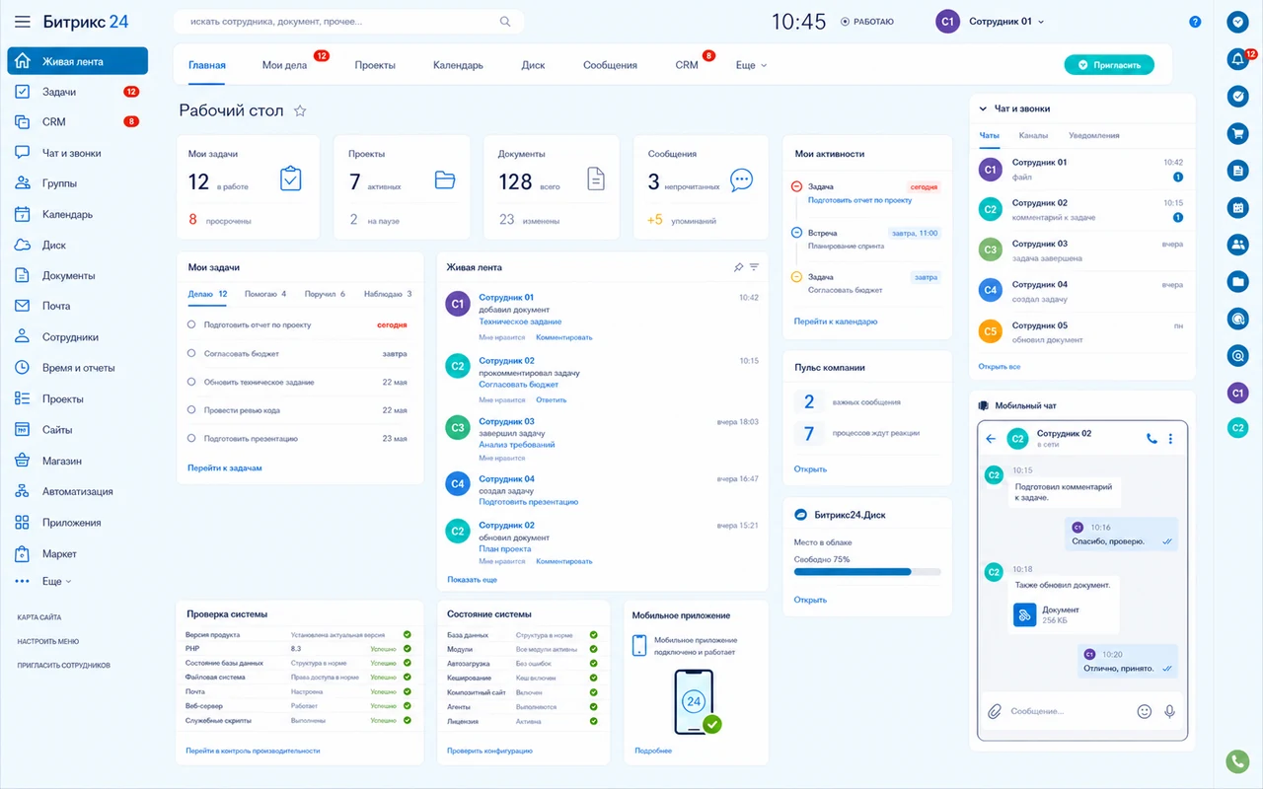Open Время и отчеты in the left sidebar

(x=77, y=368)
